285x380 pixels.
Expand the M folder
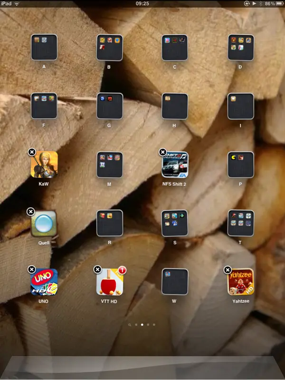(110, 165)
